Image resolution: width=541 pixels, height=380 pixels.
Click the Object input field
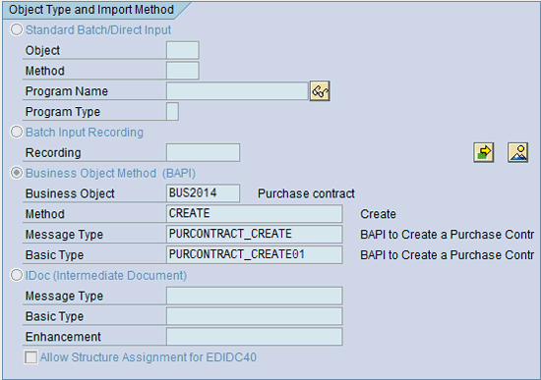point(183,50)
